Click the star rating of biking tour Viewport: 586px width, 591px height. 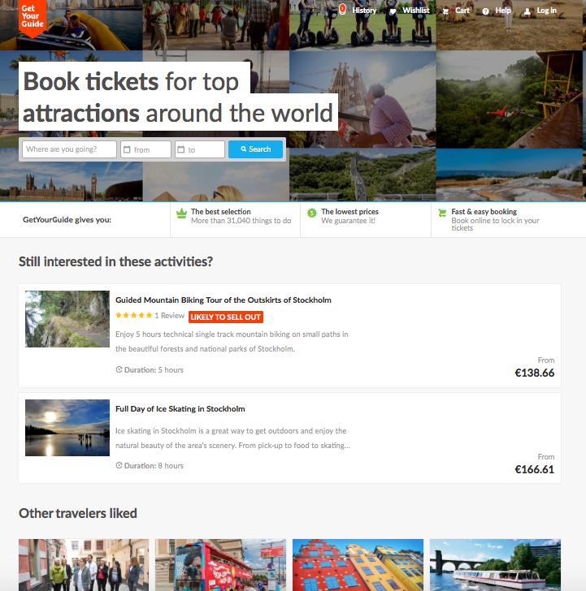133,316
